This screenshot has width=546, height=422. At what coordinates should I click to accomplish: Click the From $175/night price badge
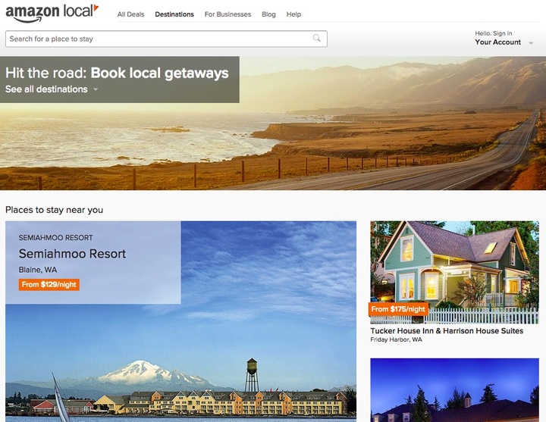coord(399,309)
